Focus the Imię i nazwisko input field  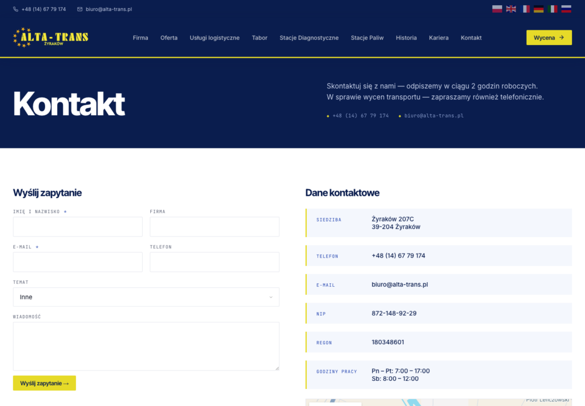78,227
